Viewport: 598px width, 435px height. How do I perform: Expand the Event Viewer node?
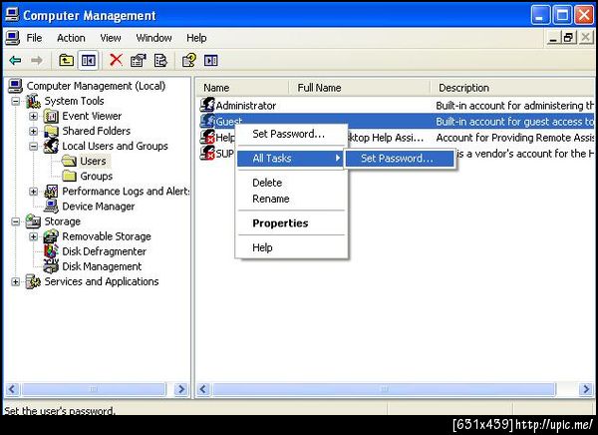[x=33, y=116]
